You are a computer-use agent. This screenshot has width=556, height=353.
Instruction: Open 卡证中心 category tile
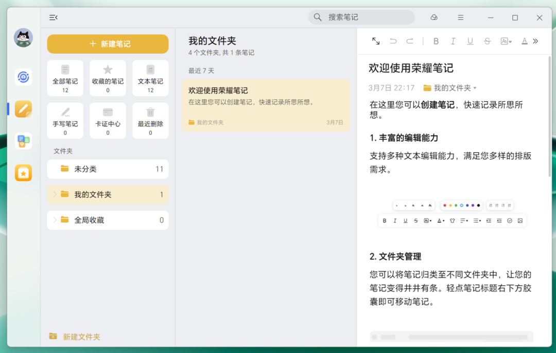click(x=108, y=121)
